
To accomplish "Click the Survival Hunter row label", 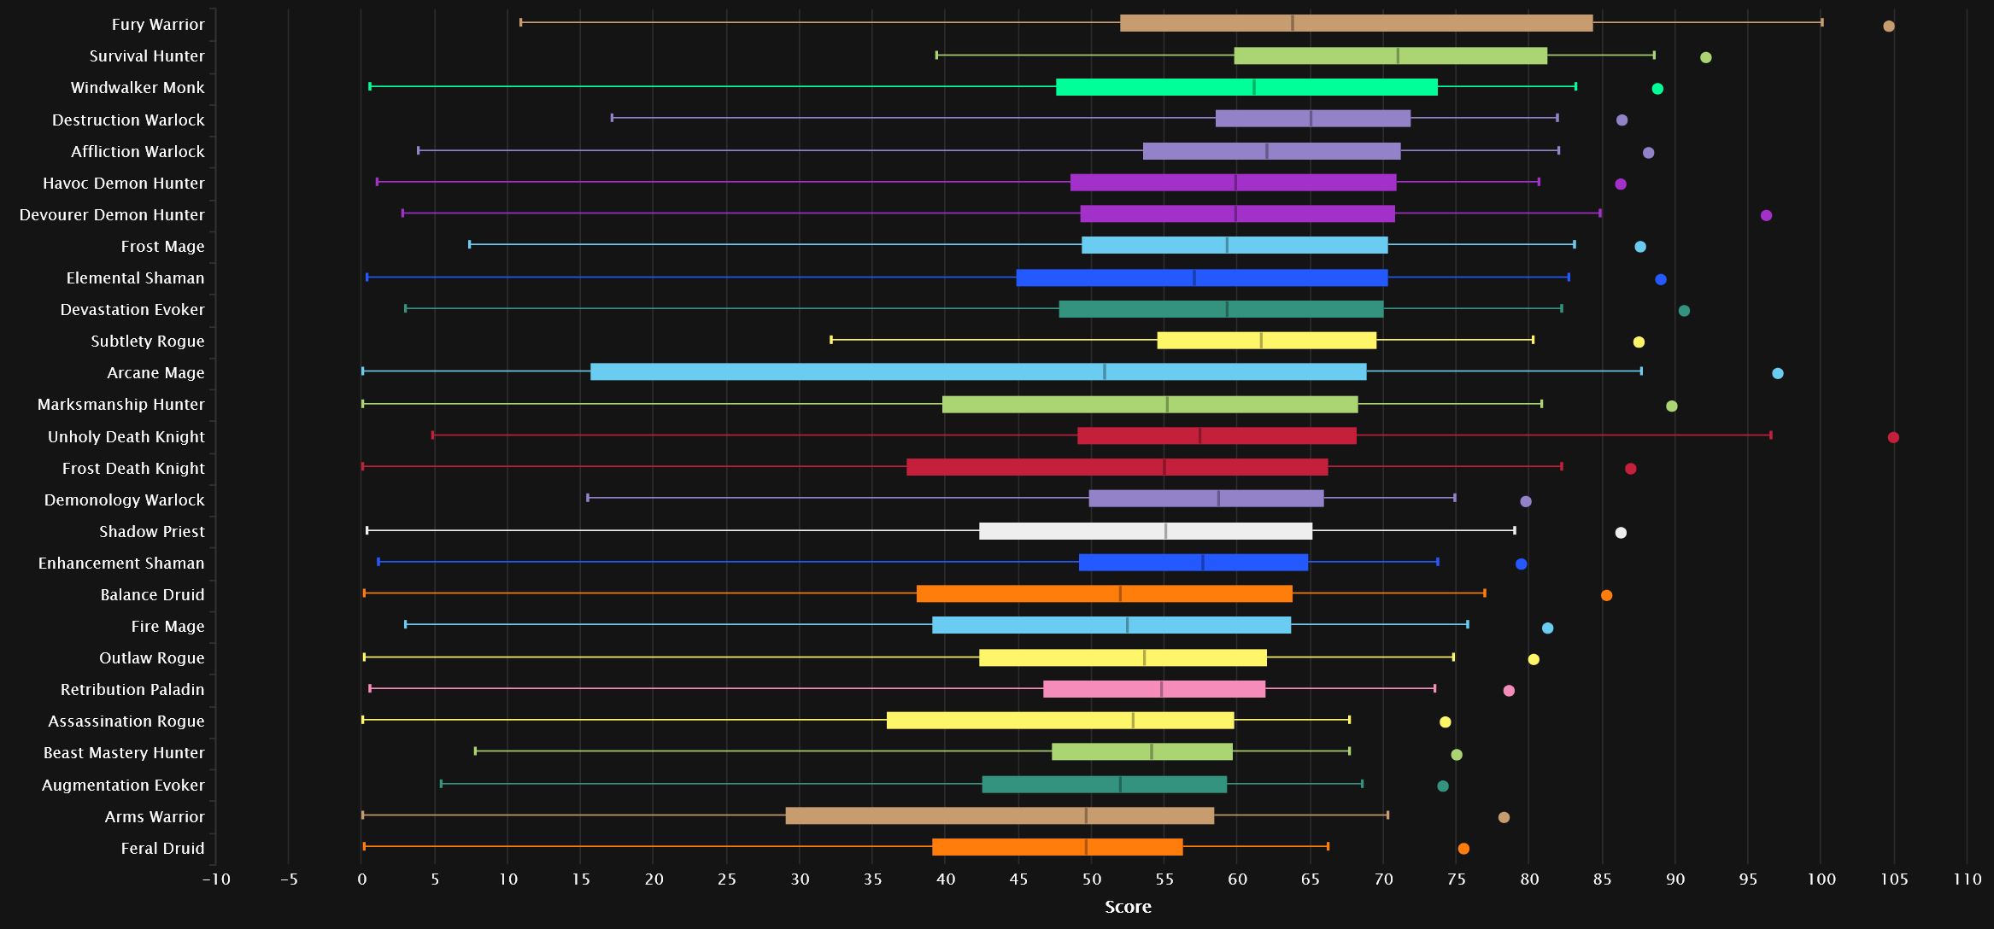I will (x=147, y=56).
